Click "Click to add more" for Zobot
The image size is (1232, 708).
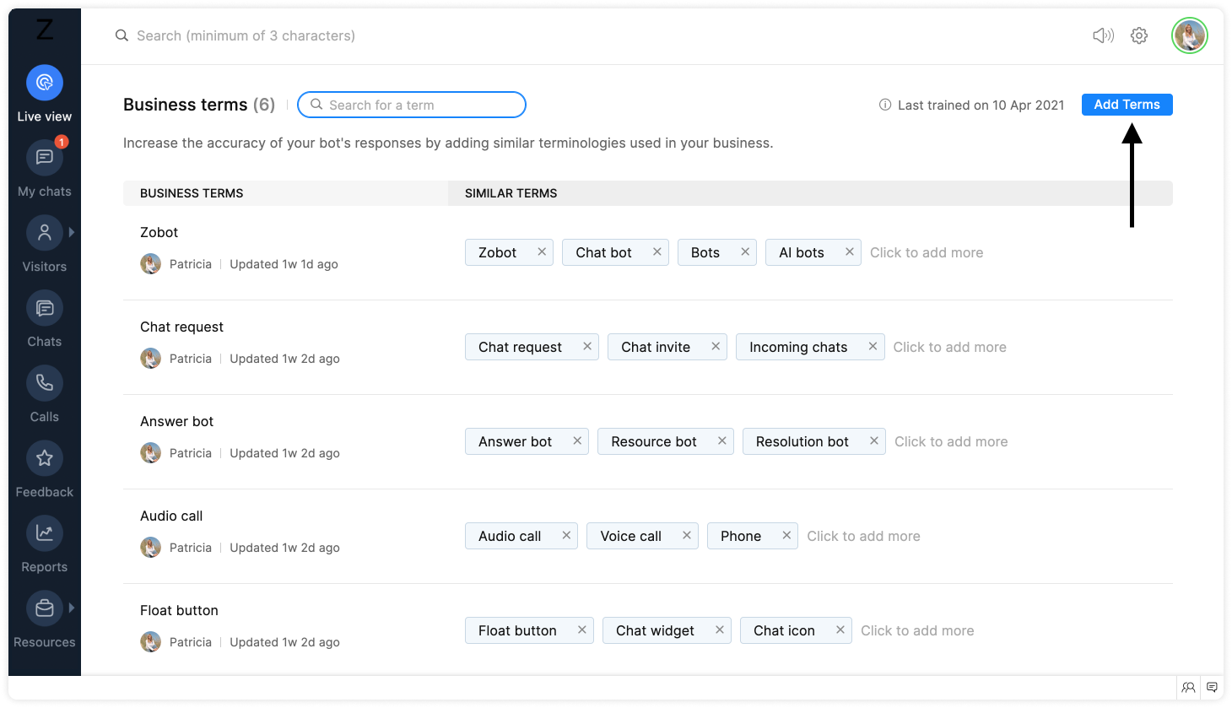point(927,252)
